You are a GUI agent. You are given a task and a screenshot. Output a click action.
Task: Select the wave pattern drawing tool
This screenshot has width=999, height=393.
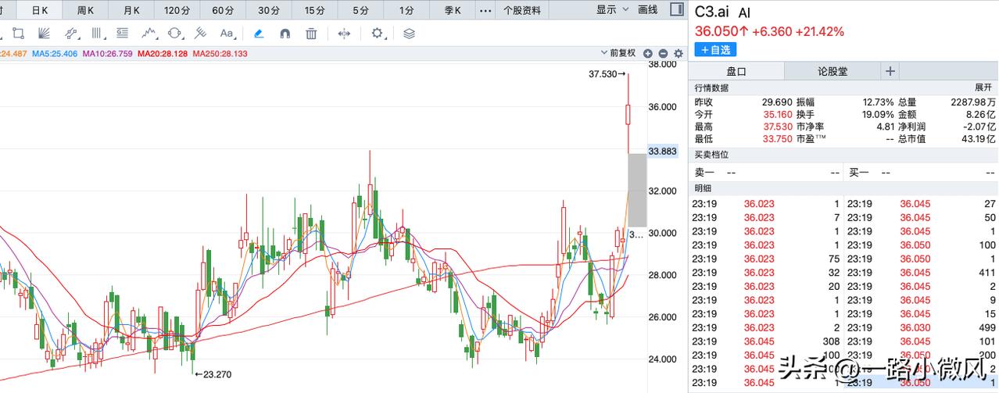click(149, 34)
